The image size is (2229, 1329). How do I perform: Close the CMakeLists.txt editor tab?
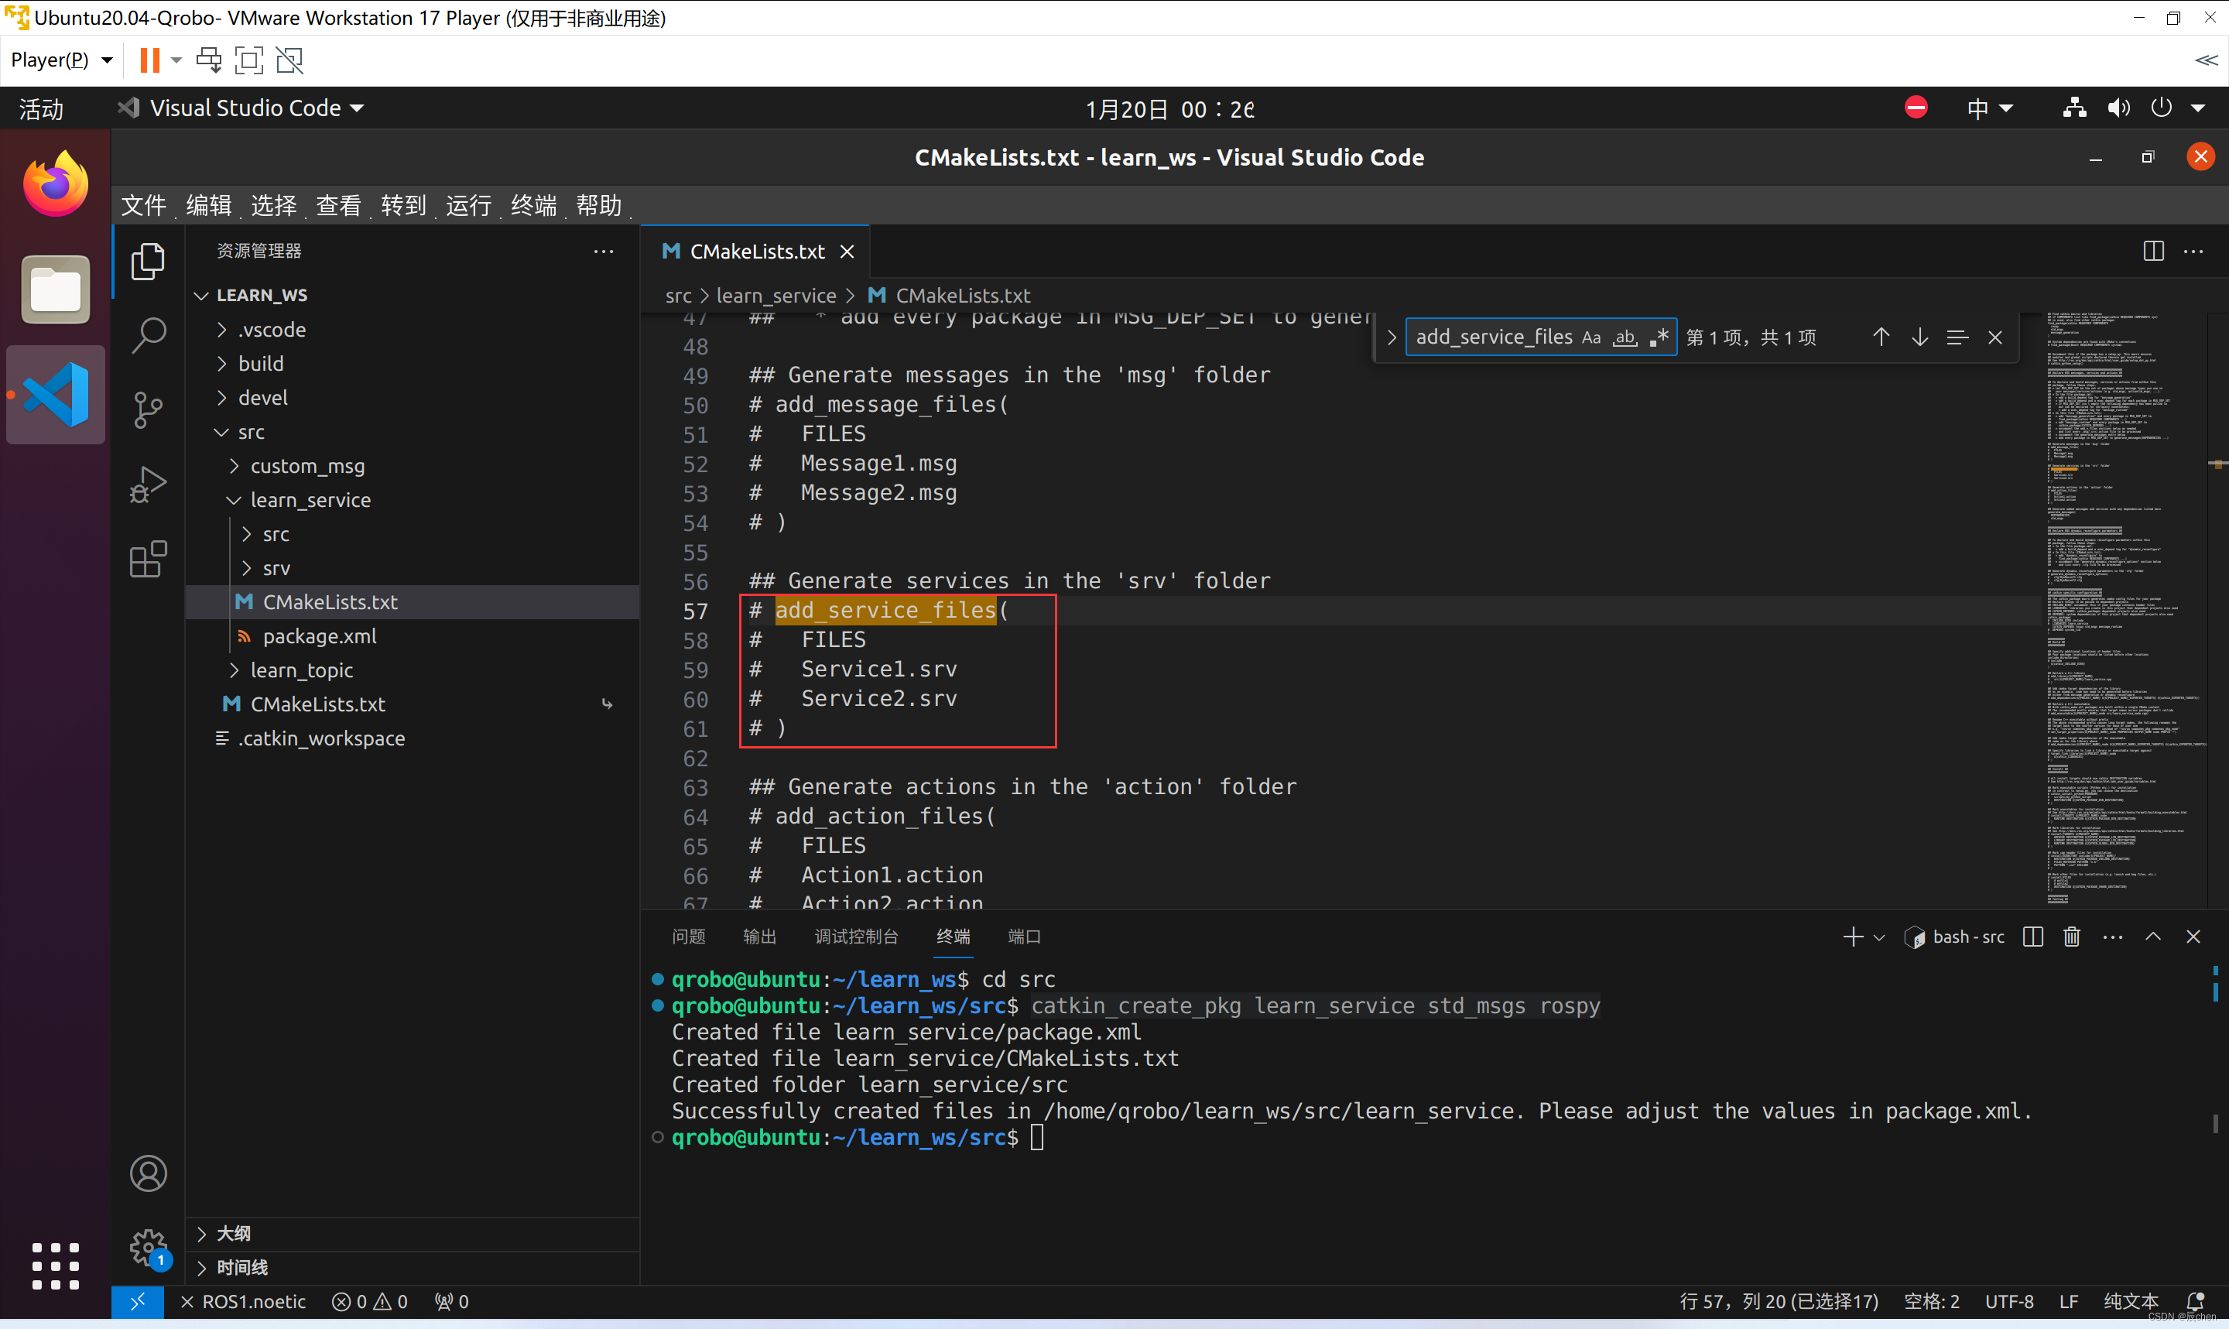[847, 252]
